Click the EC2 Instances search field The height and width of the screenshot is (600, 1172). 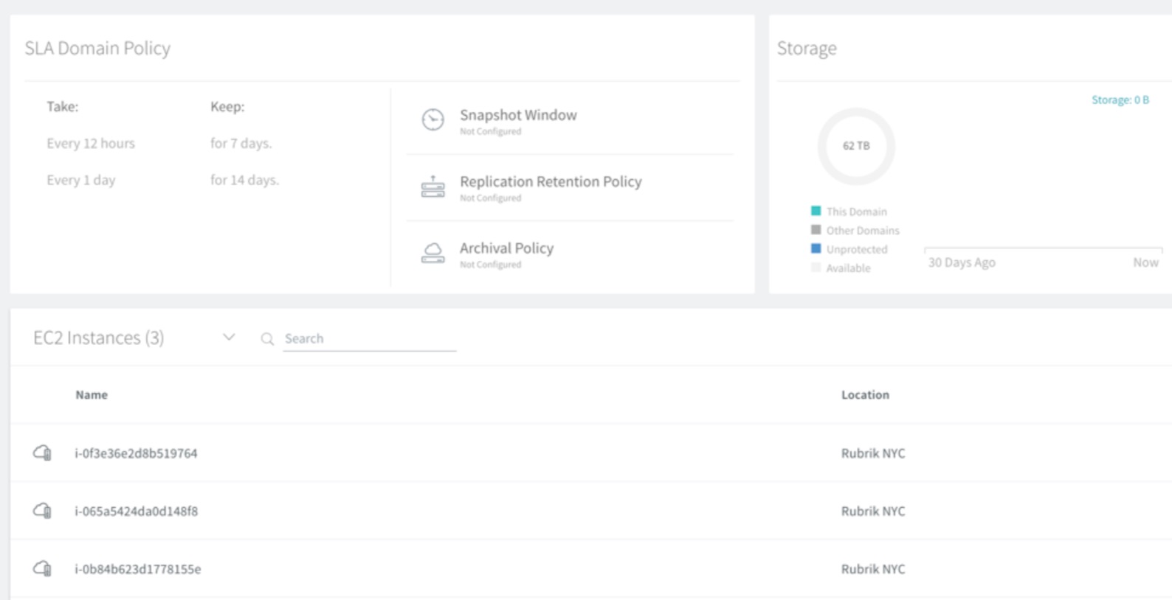[369, 338]
